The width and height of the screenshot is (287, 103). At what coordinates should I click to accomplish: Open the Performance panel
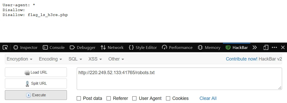pos(177,48)
